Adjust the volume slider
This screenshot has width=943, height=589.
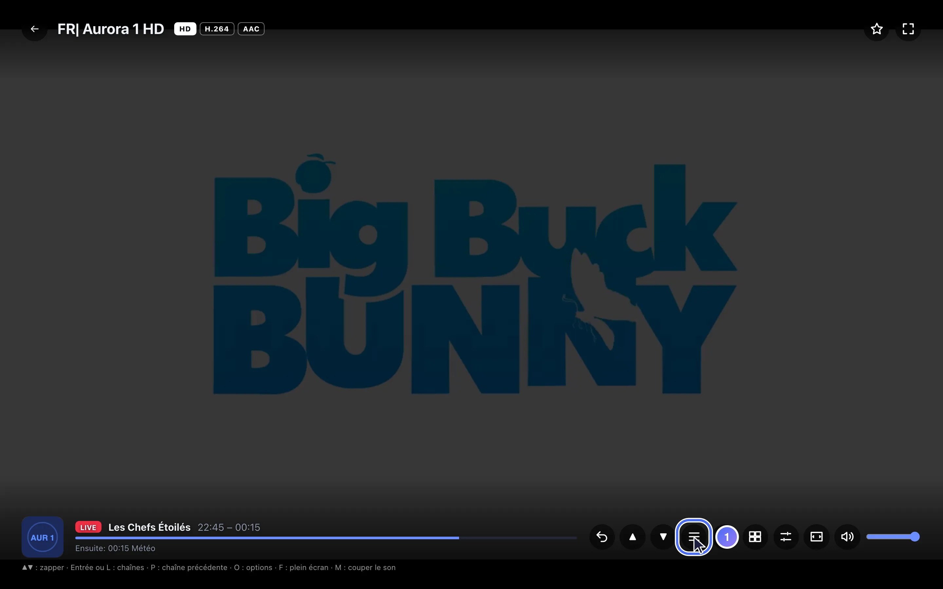[893, 537]
